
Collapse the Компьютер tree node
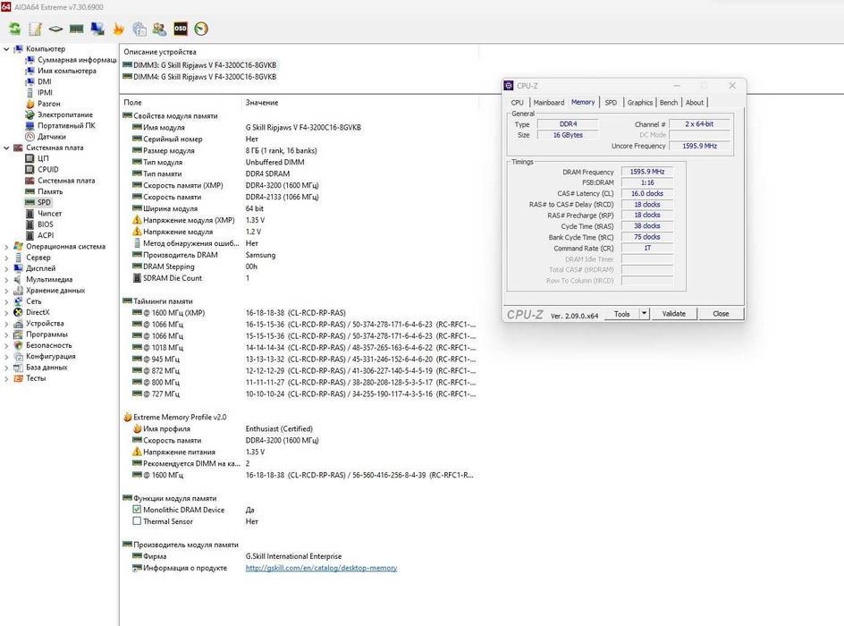pos(6,49)
